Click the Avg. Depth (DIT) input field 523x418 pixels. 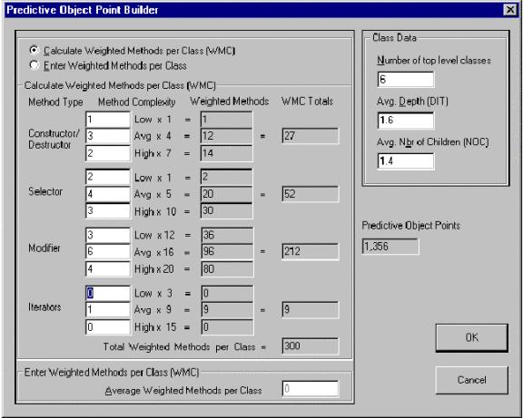coord(406,121)
